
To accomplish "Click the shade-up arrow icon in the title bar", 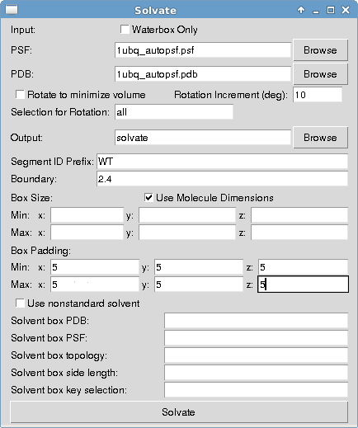I will pyautogui.click(x=301, y=10).
